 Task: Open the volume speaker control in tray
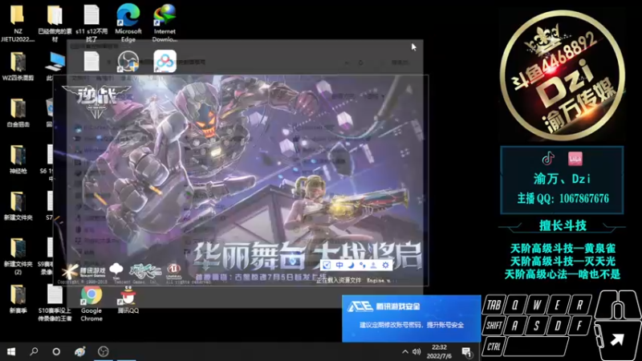tap(416, 351)
